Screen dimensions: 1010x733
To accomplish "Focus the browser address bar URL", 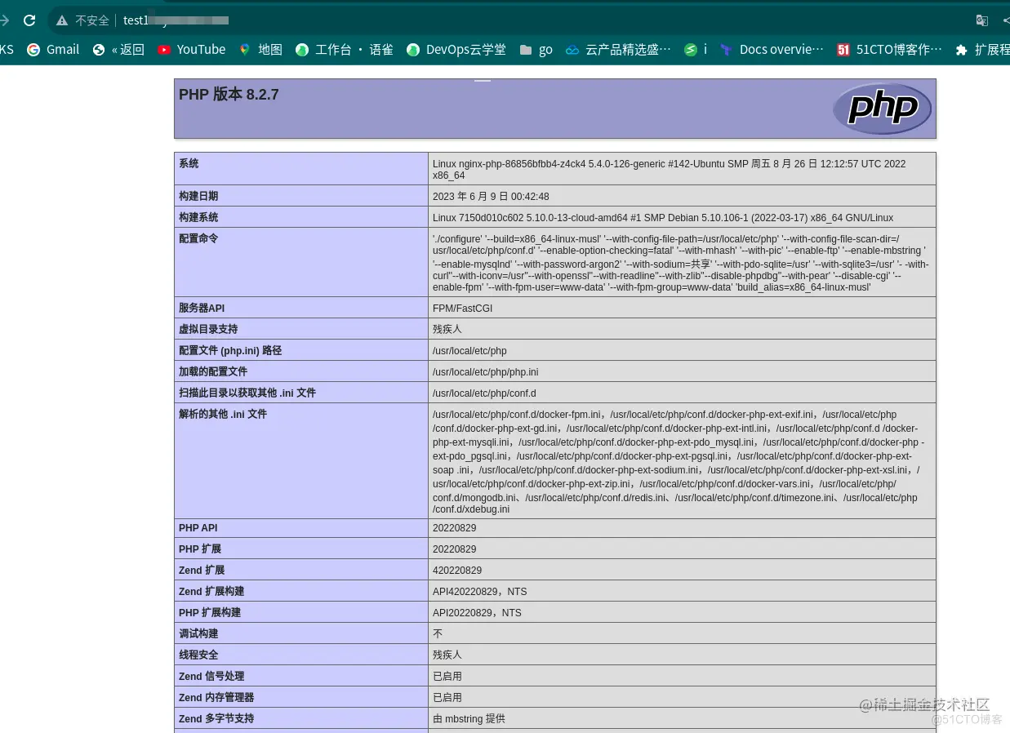I will click(176, 20).
